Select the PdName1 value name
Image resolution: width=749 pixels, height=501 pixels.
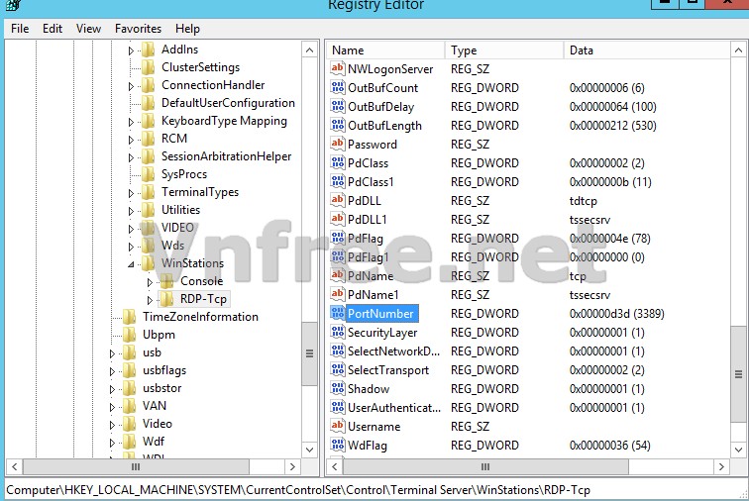coord(373,295)
